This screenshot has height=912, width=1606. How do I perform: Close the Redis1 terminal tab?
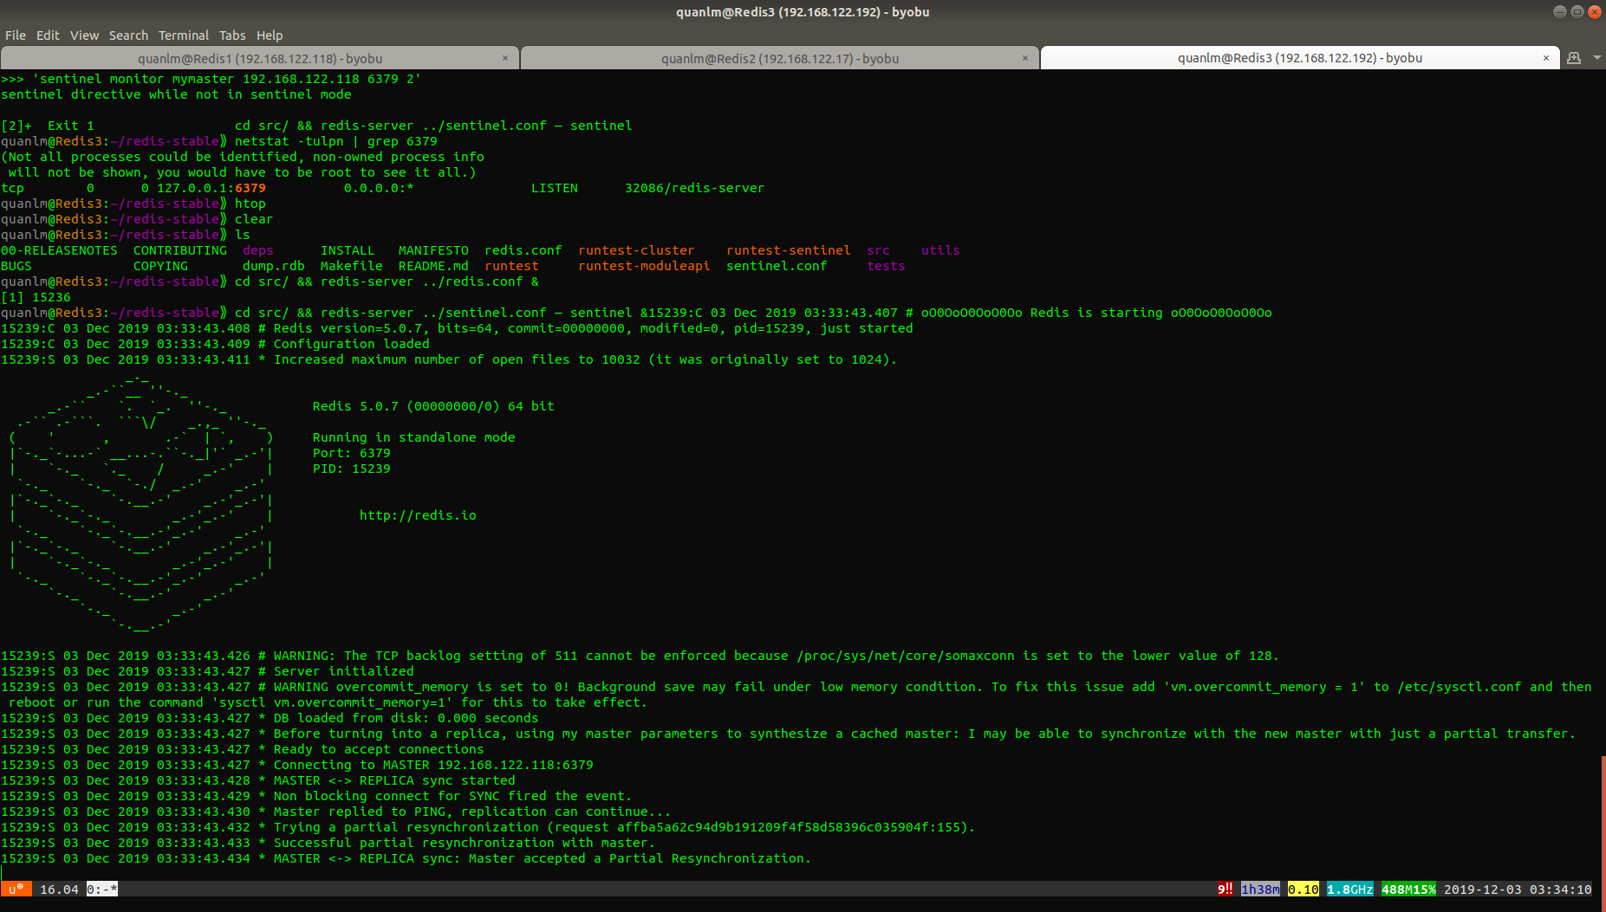click(x=505, y=58)
